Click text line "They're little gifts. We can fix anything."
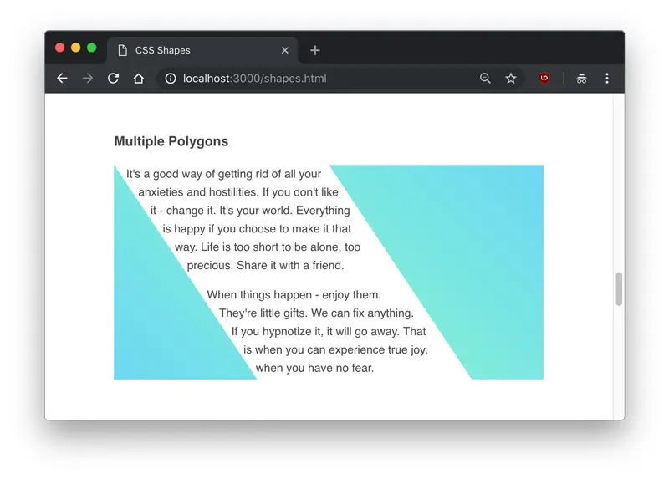669x479 pixels. pos(316,313)
